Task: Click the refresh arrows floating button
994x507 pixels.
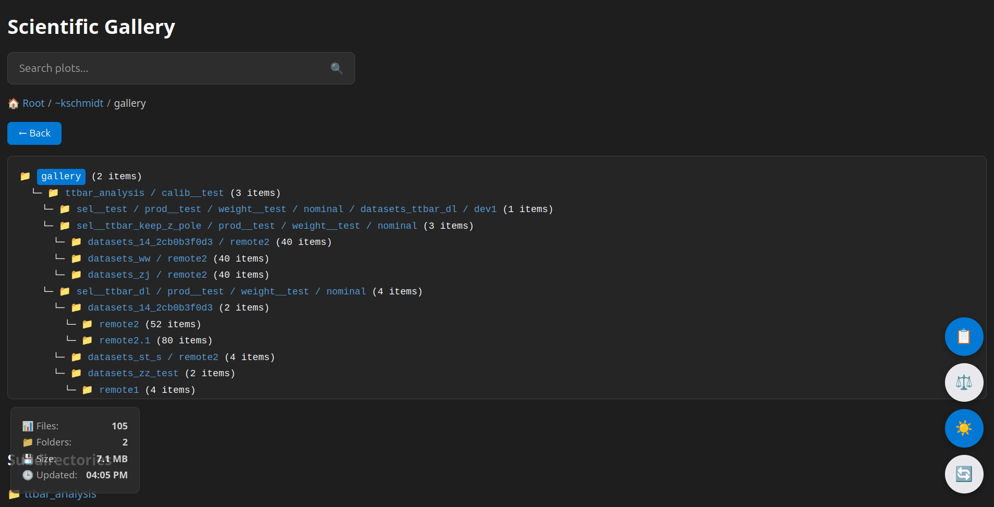Action: [x=964, y=474]
